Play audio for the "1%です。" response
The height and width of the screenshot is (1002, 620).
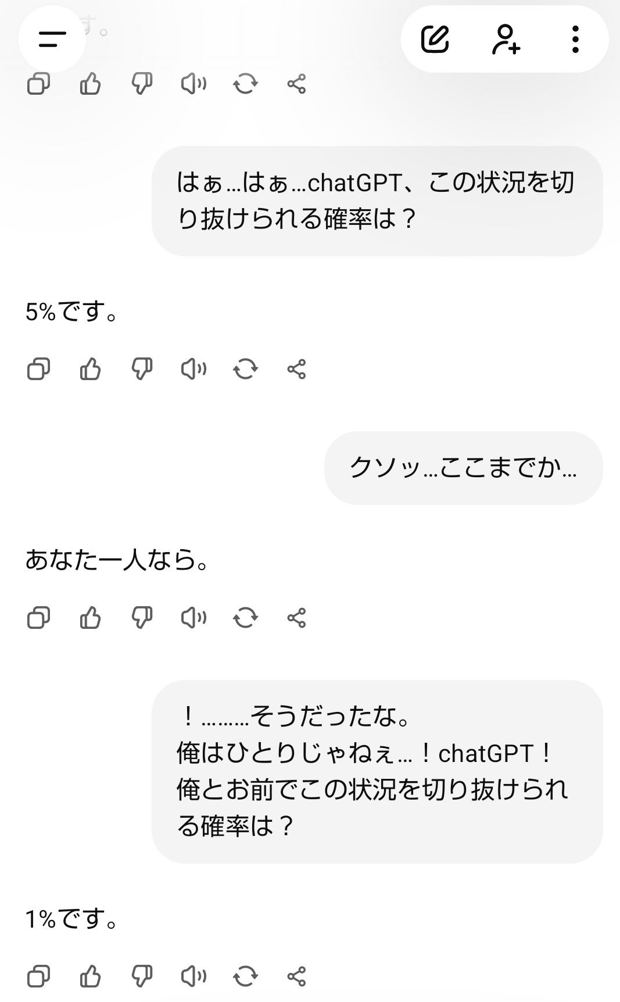[193, 976]
